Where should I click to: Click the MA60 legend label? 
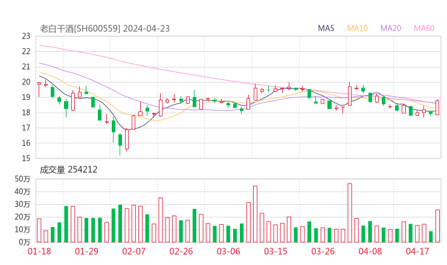(x=424, y=28)
